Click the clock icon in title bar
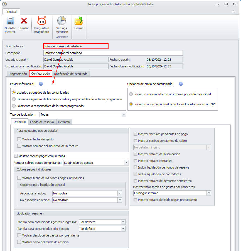This screenshot has height=251, width=241. [4, 4]
